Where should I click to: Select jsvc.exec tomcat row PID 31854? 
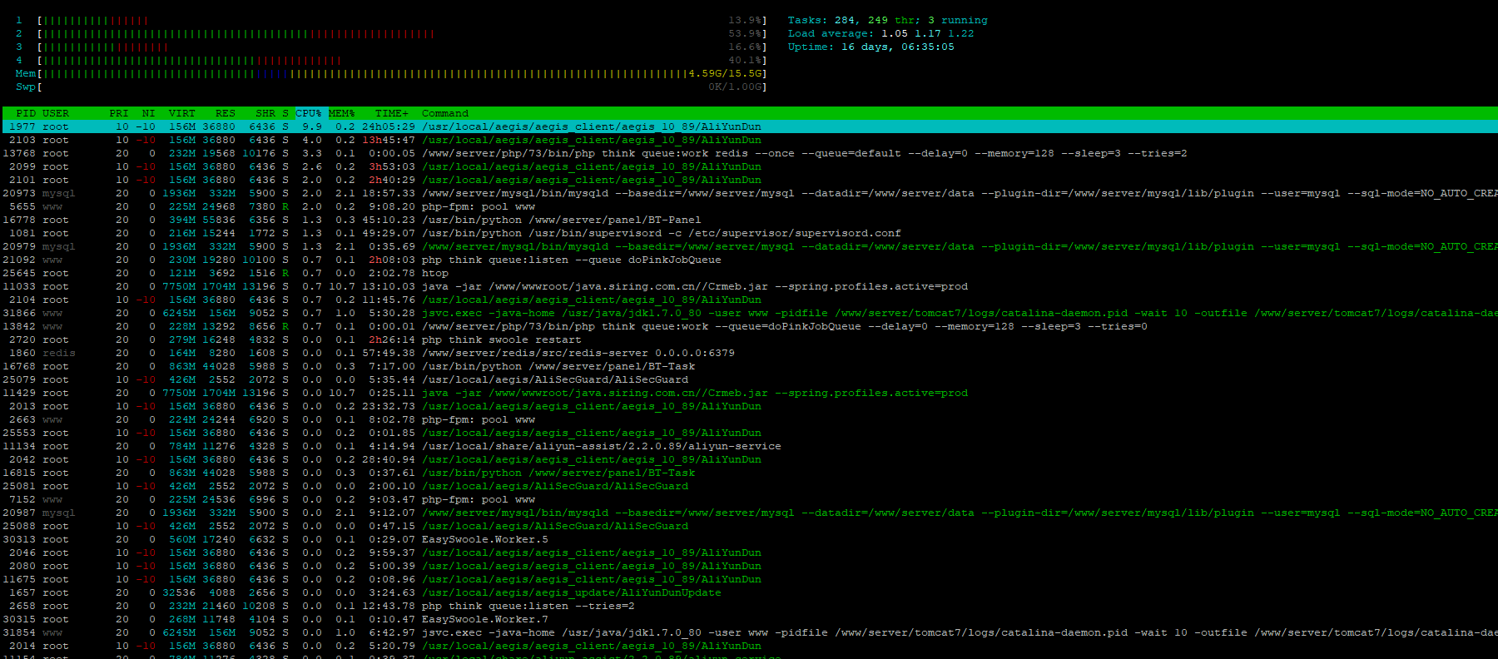coord(749,632)
